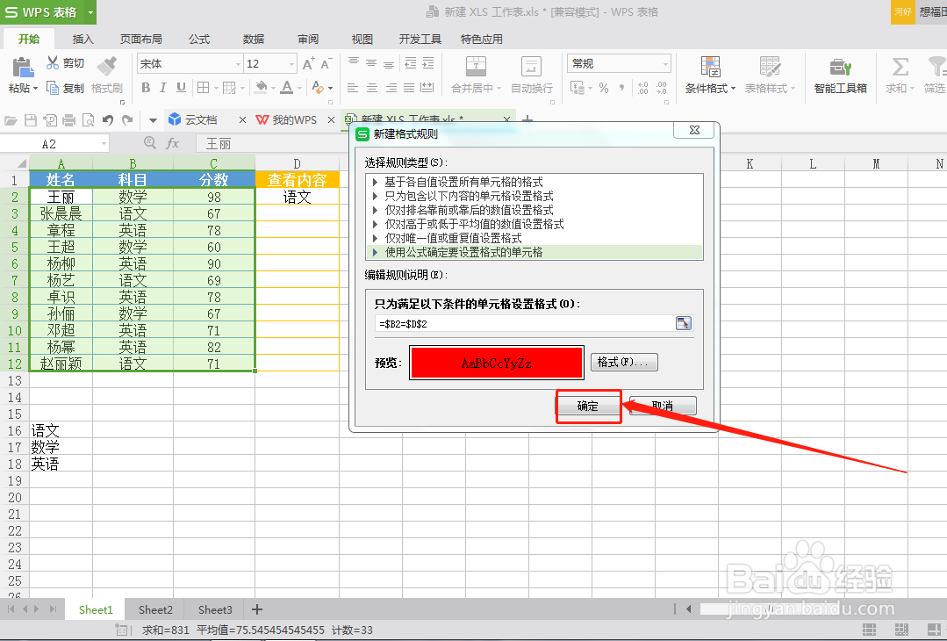
Task: Open the font color dropdown arrow
Action: pos(299,88)
